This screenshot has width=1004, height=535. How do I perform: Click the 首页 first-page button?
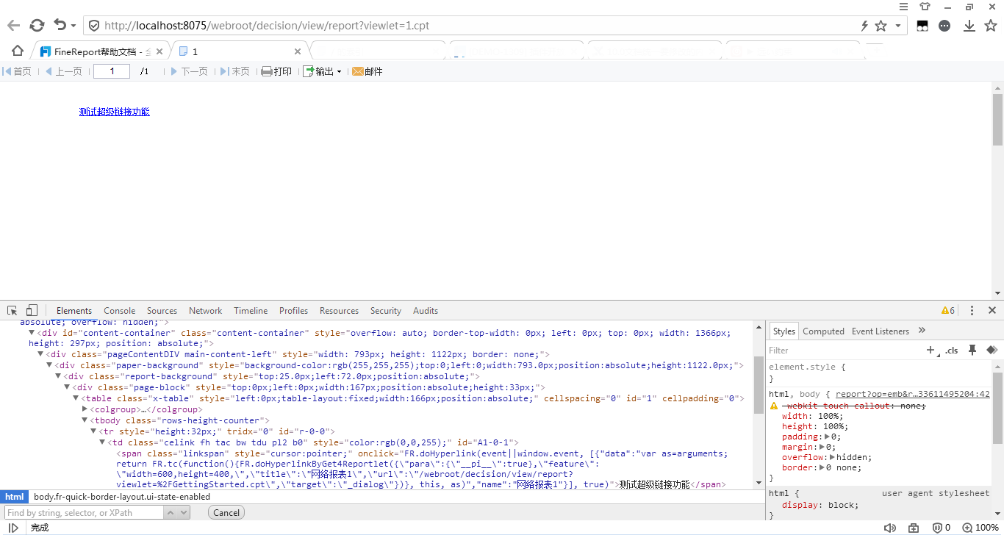click(17, 71)
